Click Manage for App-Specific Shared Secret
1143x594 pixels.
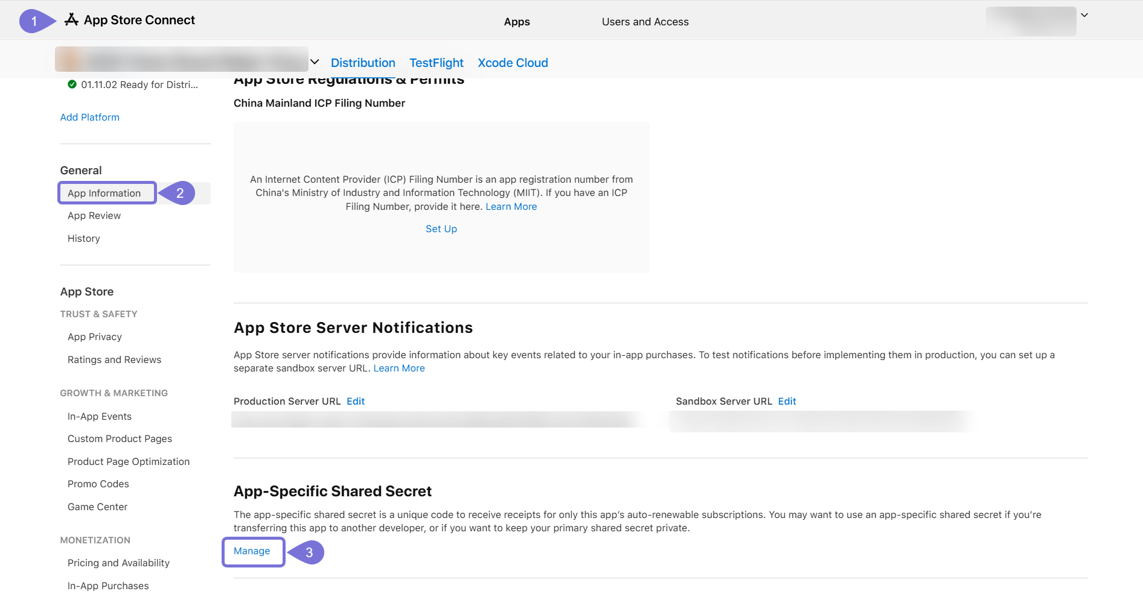click(252, 551)
